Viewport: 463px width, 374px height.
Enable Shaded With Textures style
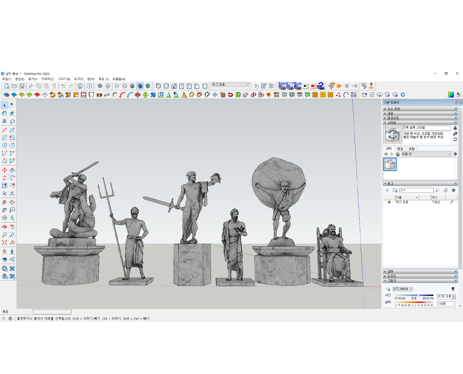click(x=140, y=86)
